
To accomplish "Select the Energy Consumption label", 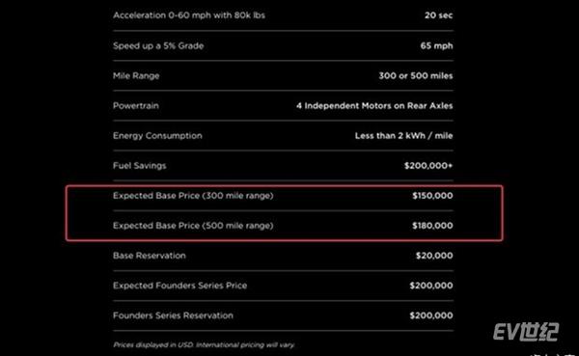I will point(157,136).
